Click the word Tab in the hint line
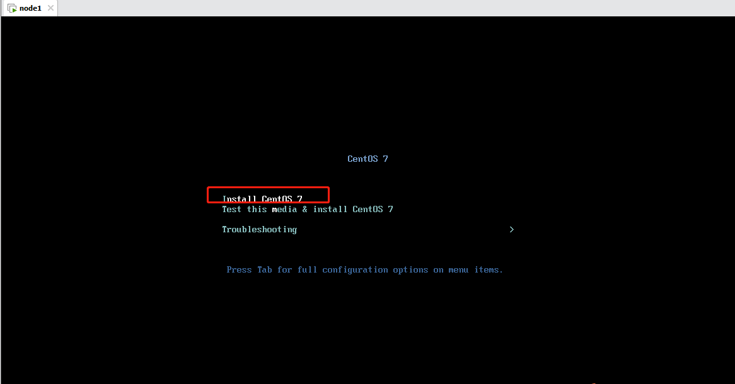The height and width of the screenshot is (384, 735). (264, 269)
